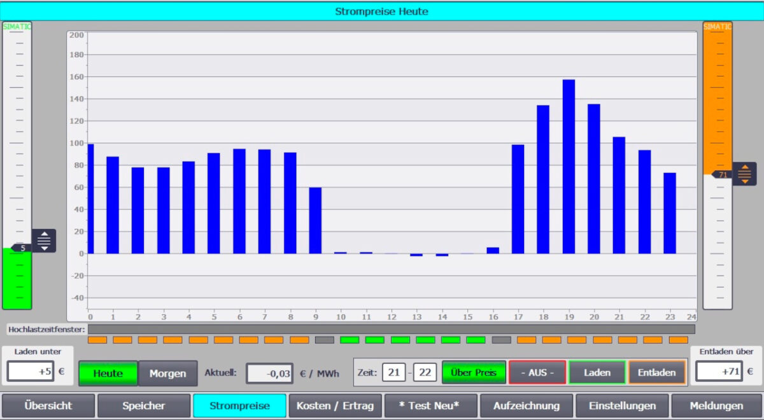Screen dimensions: 764x420
Task: Select the Zeit start hour field showing 21
Action: click(393, 372)
